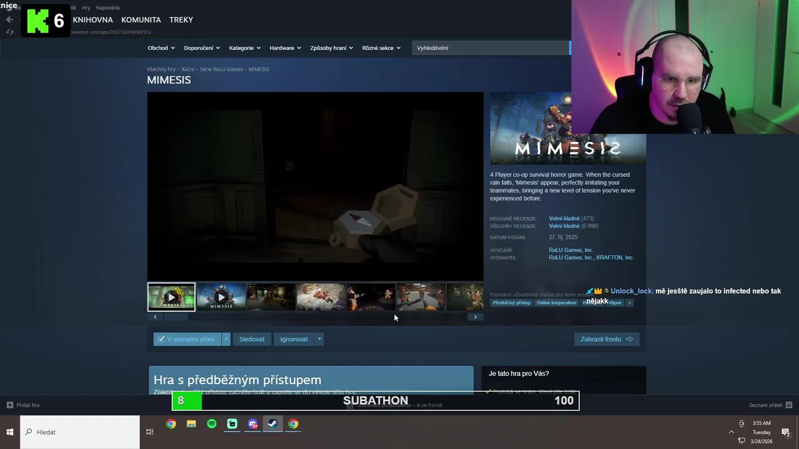Expand the Ignorovat dropdown arrow
799x449 pixels.
click(319, 339)
